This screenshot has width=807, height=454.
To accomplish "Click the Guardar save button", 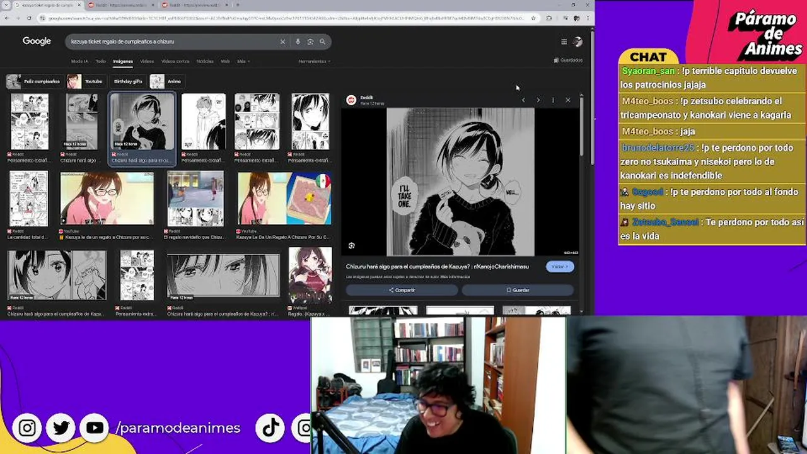I will [x=518, y=290].
